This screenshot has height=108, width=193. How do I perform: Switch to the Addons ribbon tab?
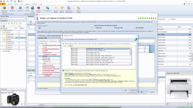(x=28, y=4)
